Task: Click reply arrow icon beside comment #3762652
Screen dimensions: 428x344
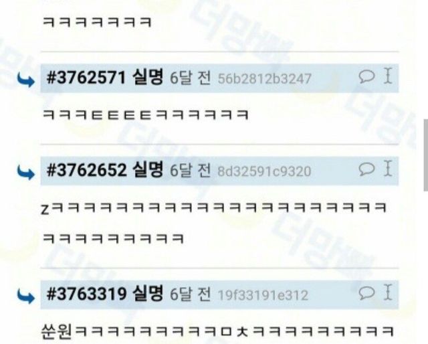Action: pyautogui.click(x=25, y=173)
